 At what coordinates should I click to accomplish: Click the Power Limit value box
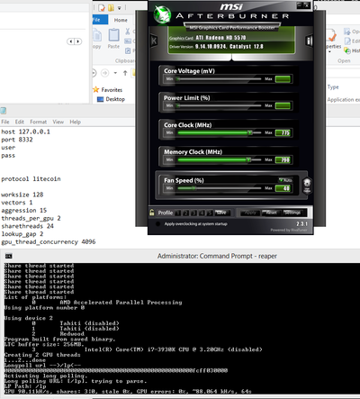tap(283, 105)
